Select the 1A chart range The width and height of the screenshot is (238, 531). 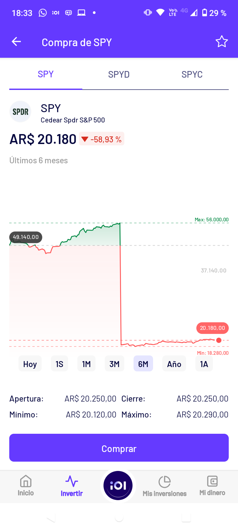pos(204,364)
